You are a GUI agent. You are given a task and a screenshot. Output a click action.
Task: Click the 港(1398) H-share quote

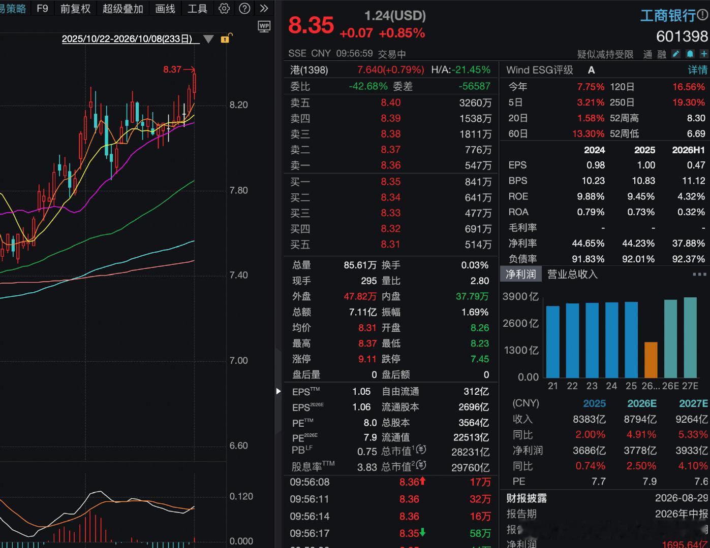pos(309,70)
